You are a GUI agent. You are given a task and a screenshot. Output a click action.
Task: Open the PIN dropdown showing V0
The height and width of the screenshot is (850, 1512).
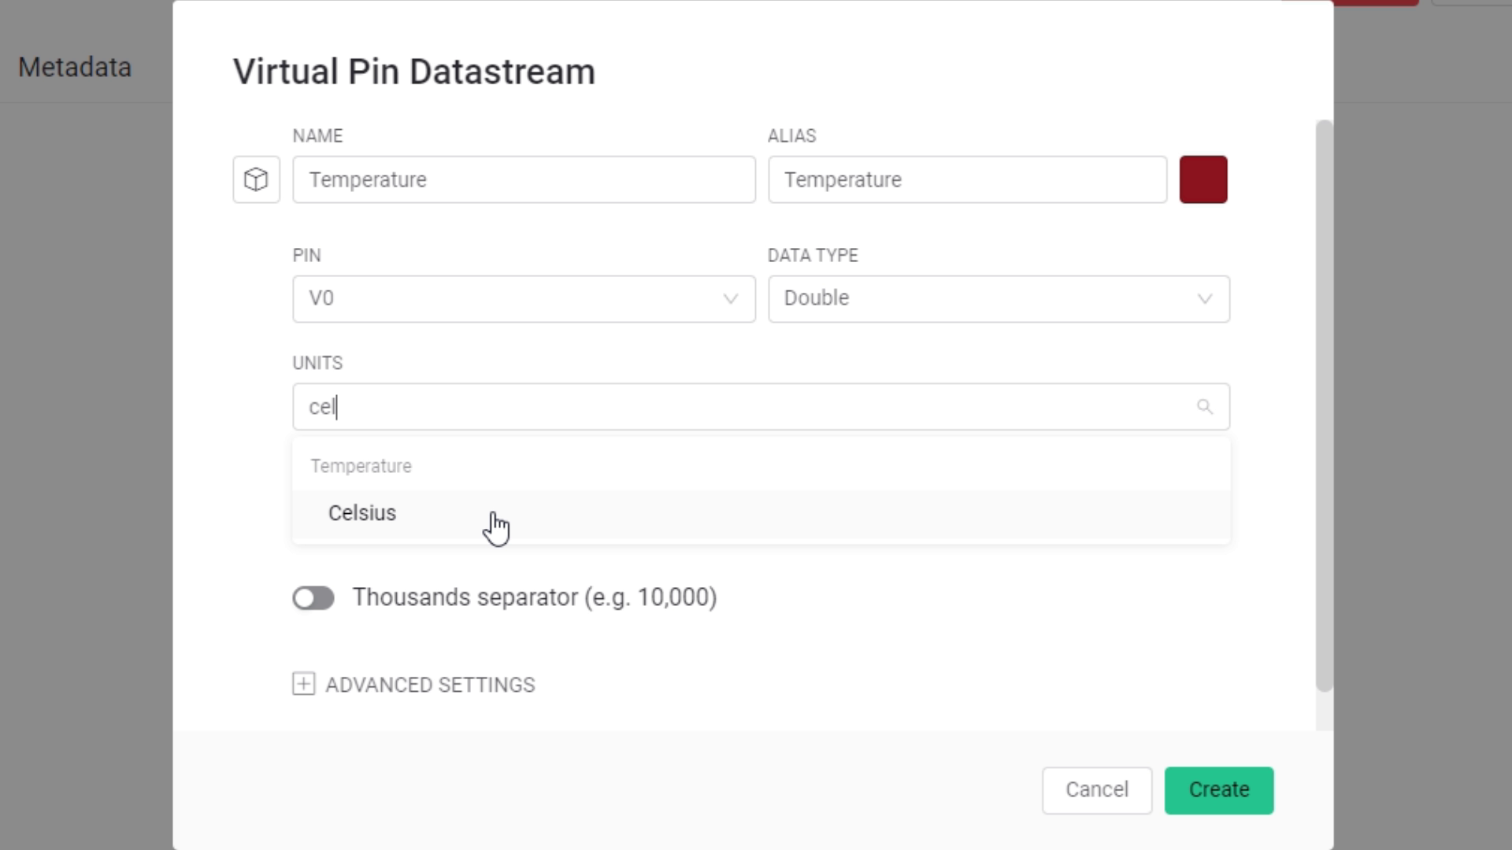[x=512, y=299]
